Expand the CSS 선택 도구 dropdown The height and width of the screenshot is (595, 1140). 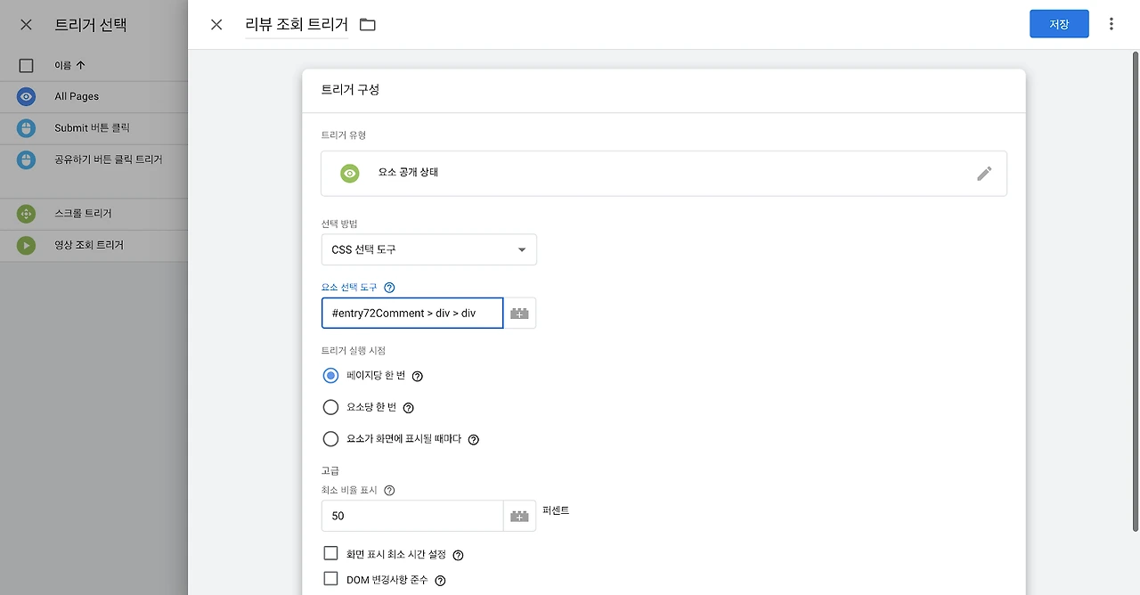[x=428, y=249]
